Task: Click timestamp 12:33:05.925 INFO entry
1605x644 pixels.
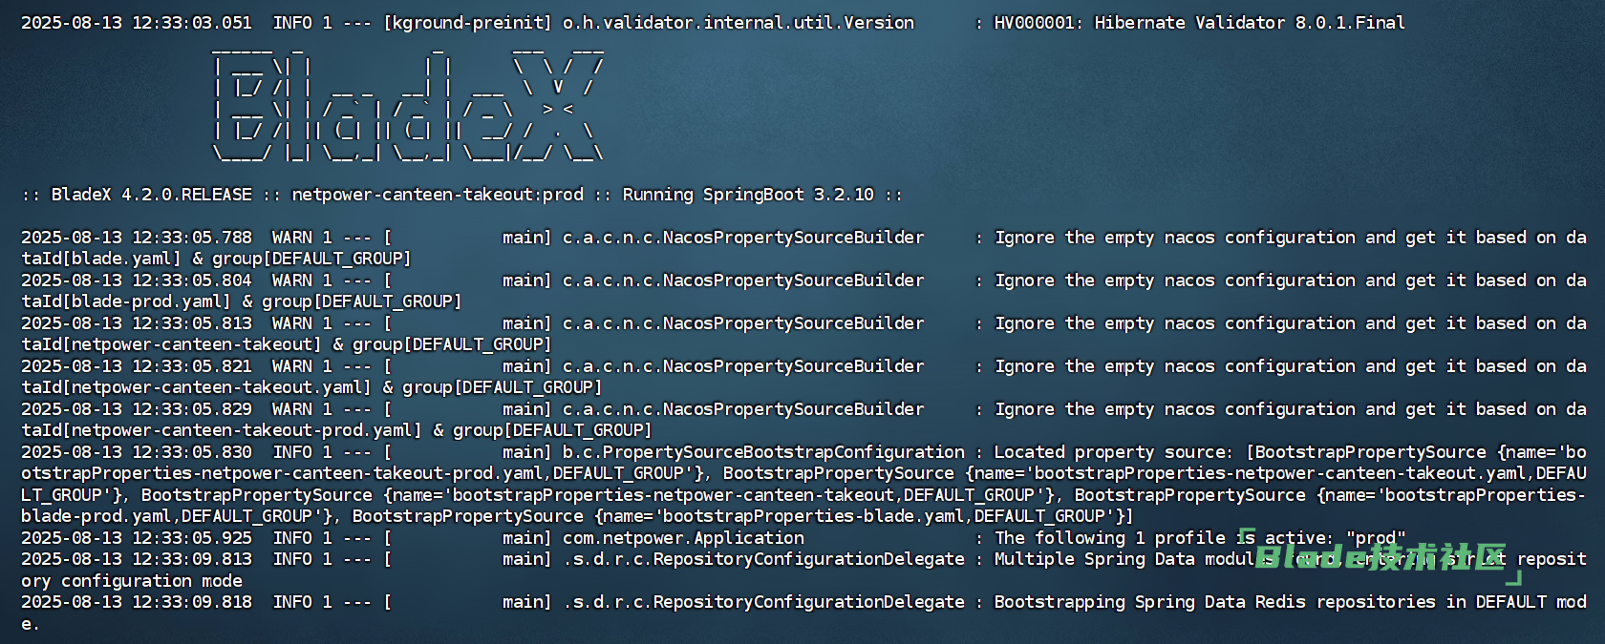Action: click(x=137, y=538)
